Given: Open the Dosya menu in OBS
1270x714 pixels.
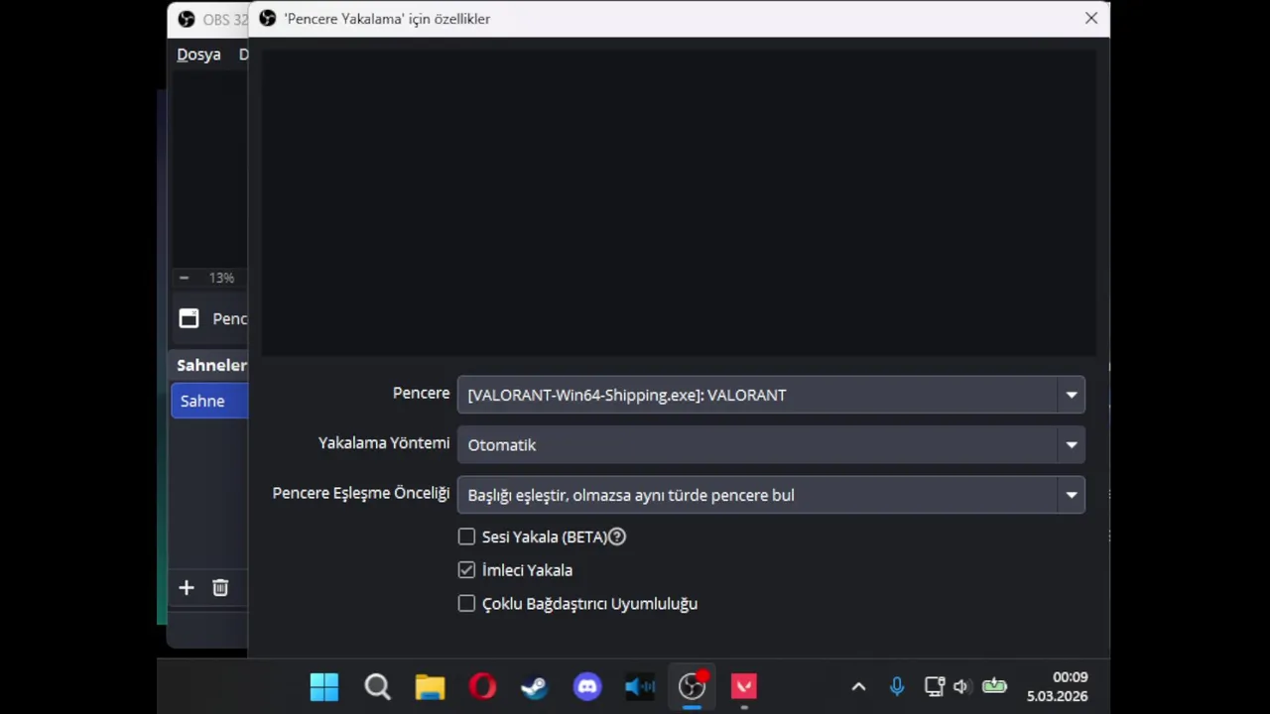Looking at the screenshot, I should [x=198, y=55].
